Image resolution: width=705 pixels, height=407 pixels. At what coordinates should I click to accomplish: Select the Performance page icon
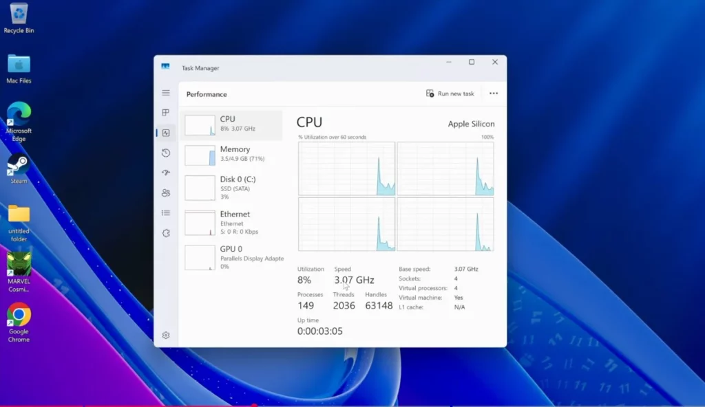(x=166, y=133)
